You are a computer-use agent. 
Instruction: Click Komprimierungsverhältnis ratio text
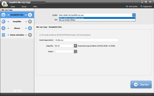pyautogui.click(x=97, y=46)
